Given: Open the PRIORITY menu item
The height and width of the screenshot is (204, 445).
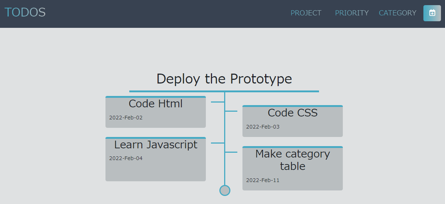Looking at the screenshot, I should (x=352, y=13).
